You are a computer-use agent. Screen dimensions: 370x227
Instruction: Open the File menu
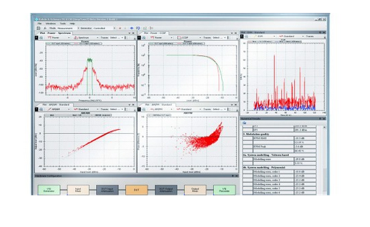click(40, 23)
